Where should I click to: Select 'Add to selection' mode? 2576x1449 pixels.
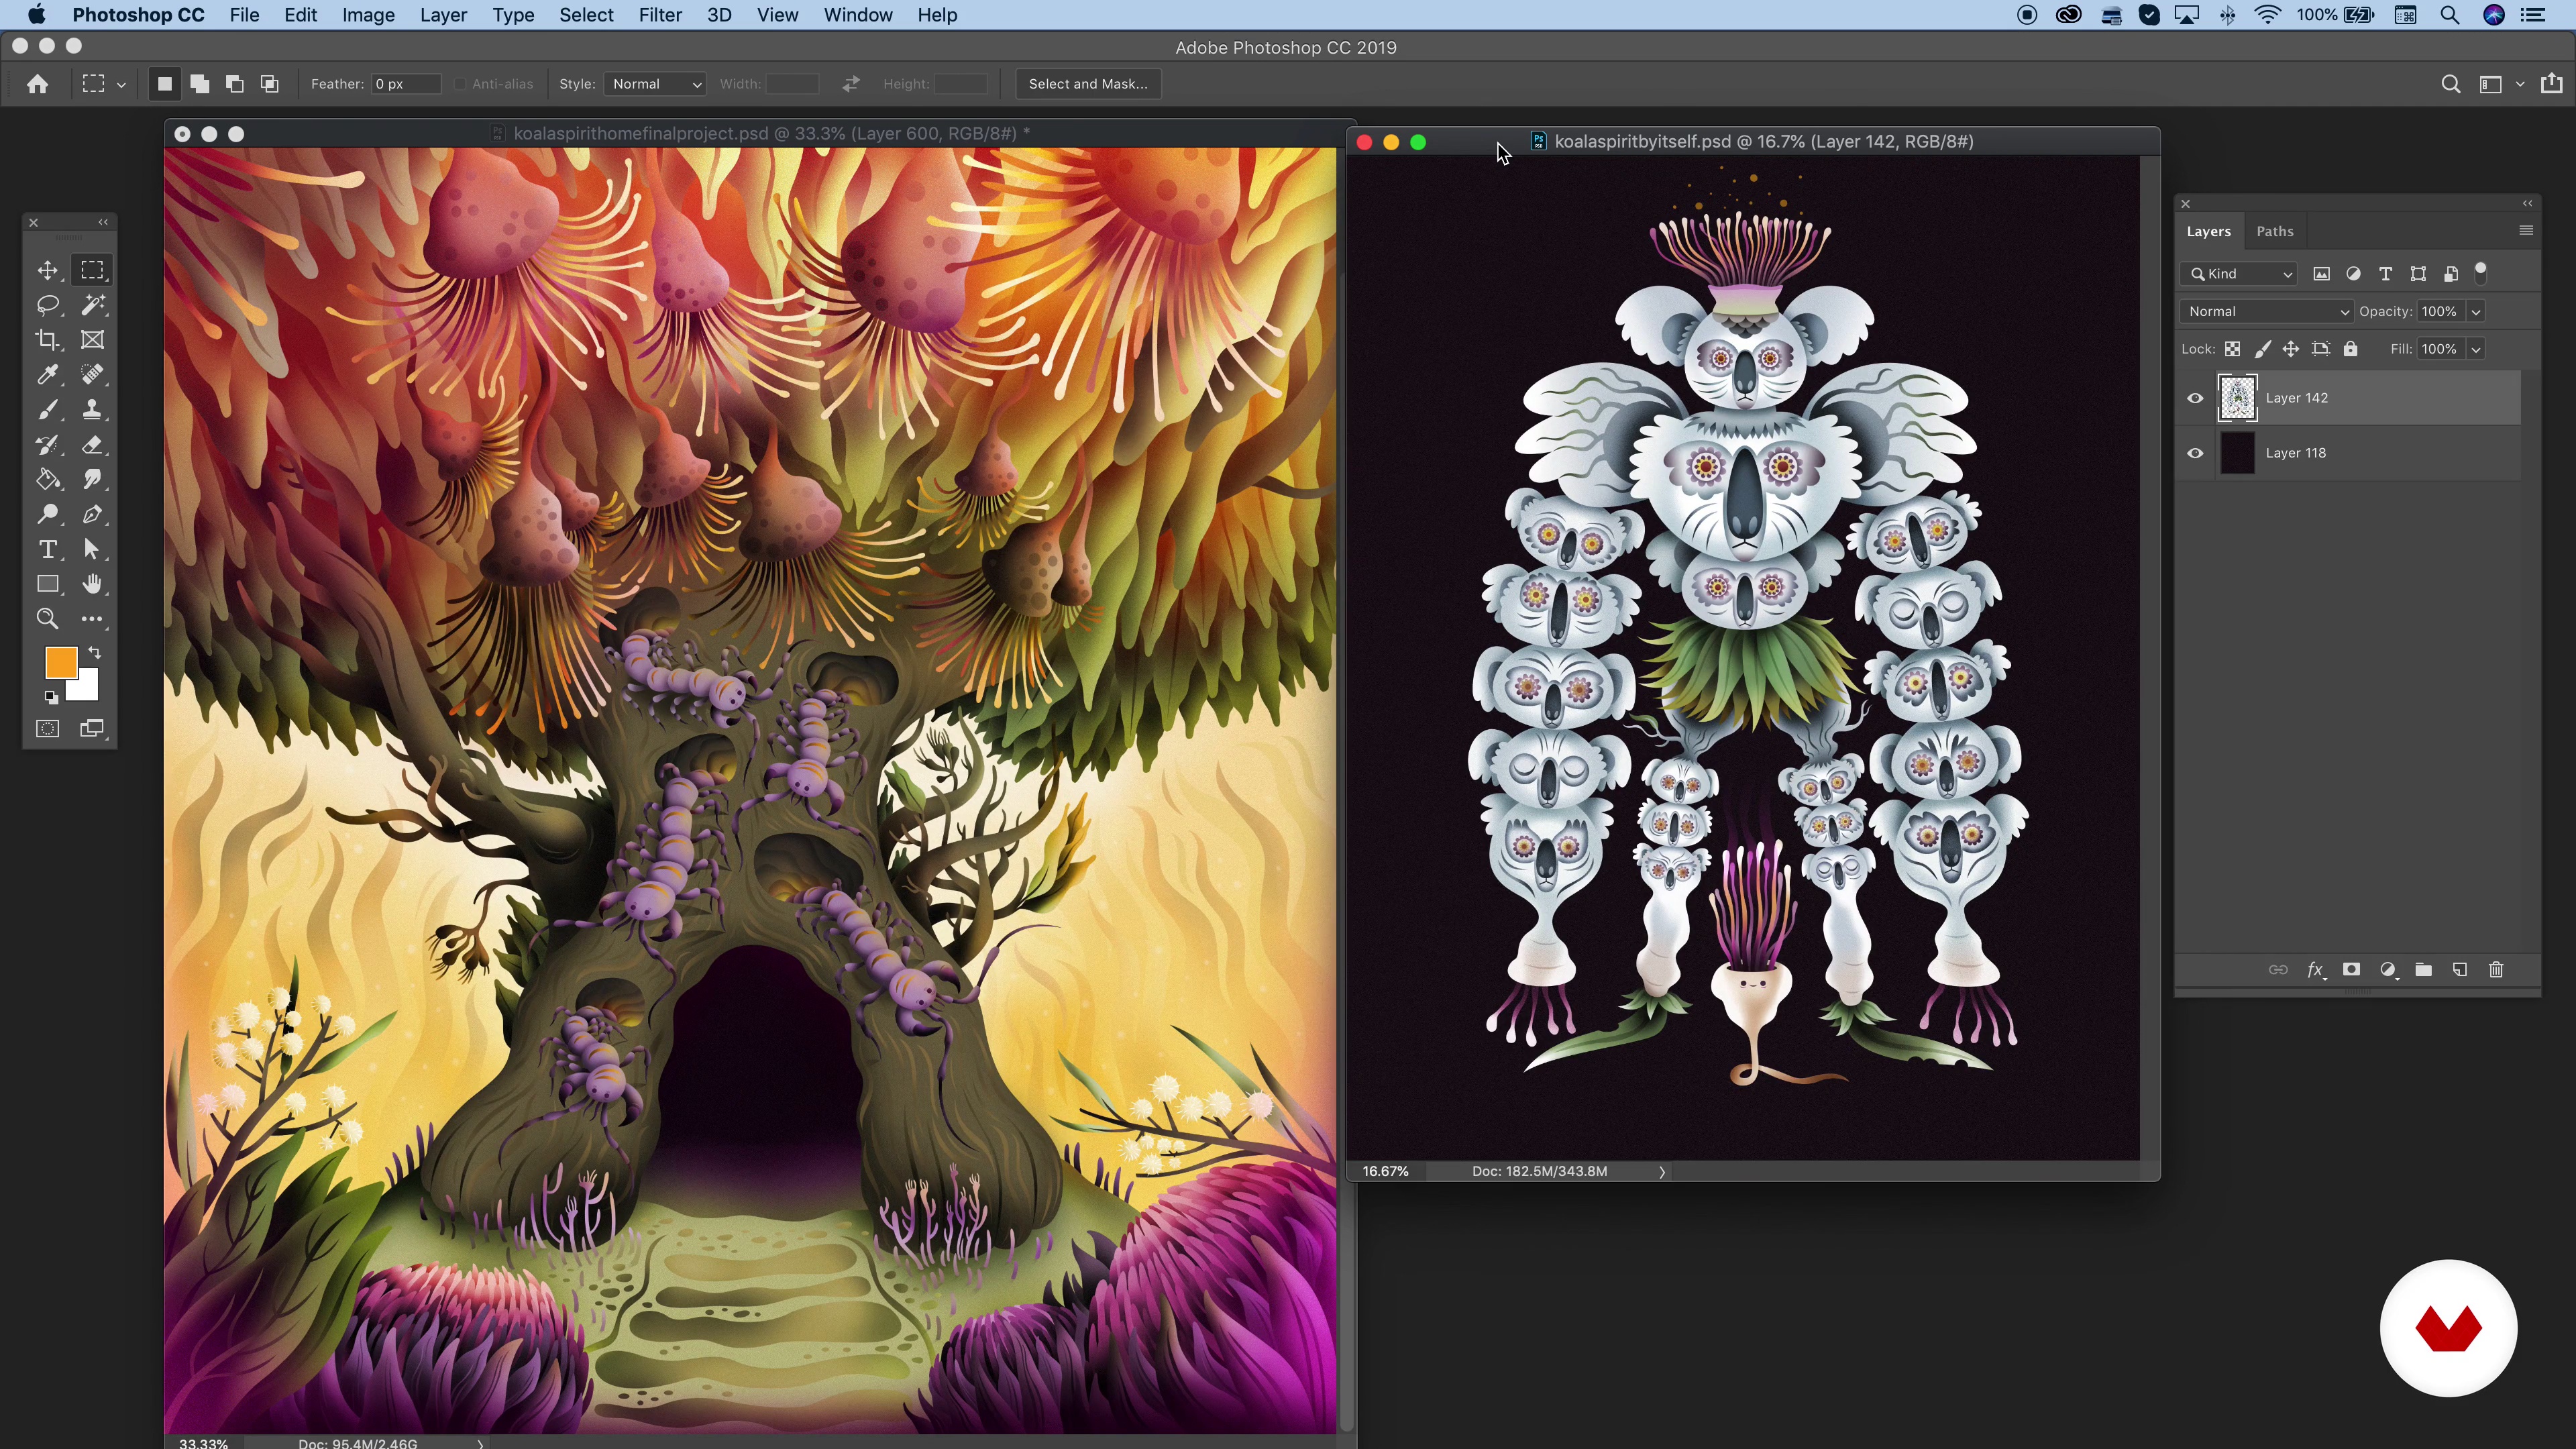(x=199, y=84)
